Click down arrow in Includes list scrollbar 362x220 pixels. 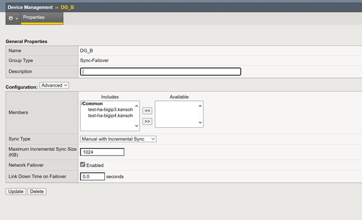136,126
